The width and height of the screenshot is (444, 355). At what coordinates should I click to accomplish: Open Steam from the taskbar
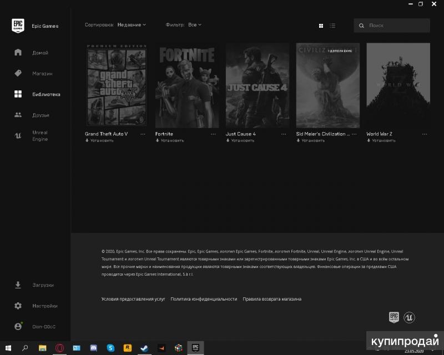(x=144, y=348)
